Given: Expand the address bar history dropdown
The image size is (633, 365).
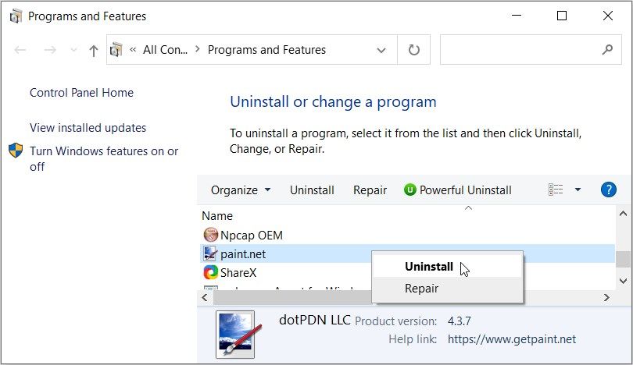Looking at the screenshot, I should point(381,51).
